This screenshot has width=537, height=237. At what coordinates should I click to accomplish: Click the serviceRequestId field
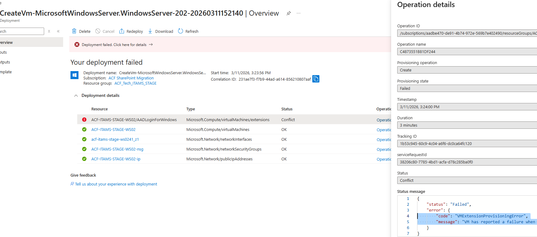click(467, 162)
